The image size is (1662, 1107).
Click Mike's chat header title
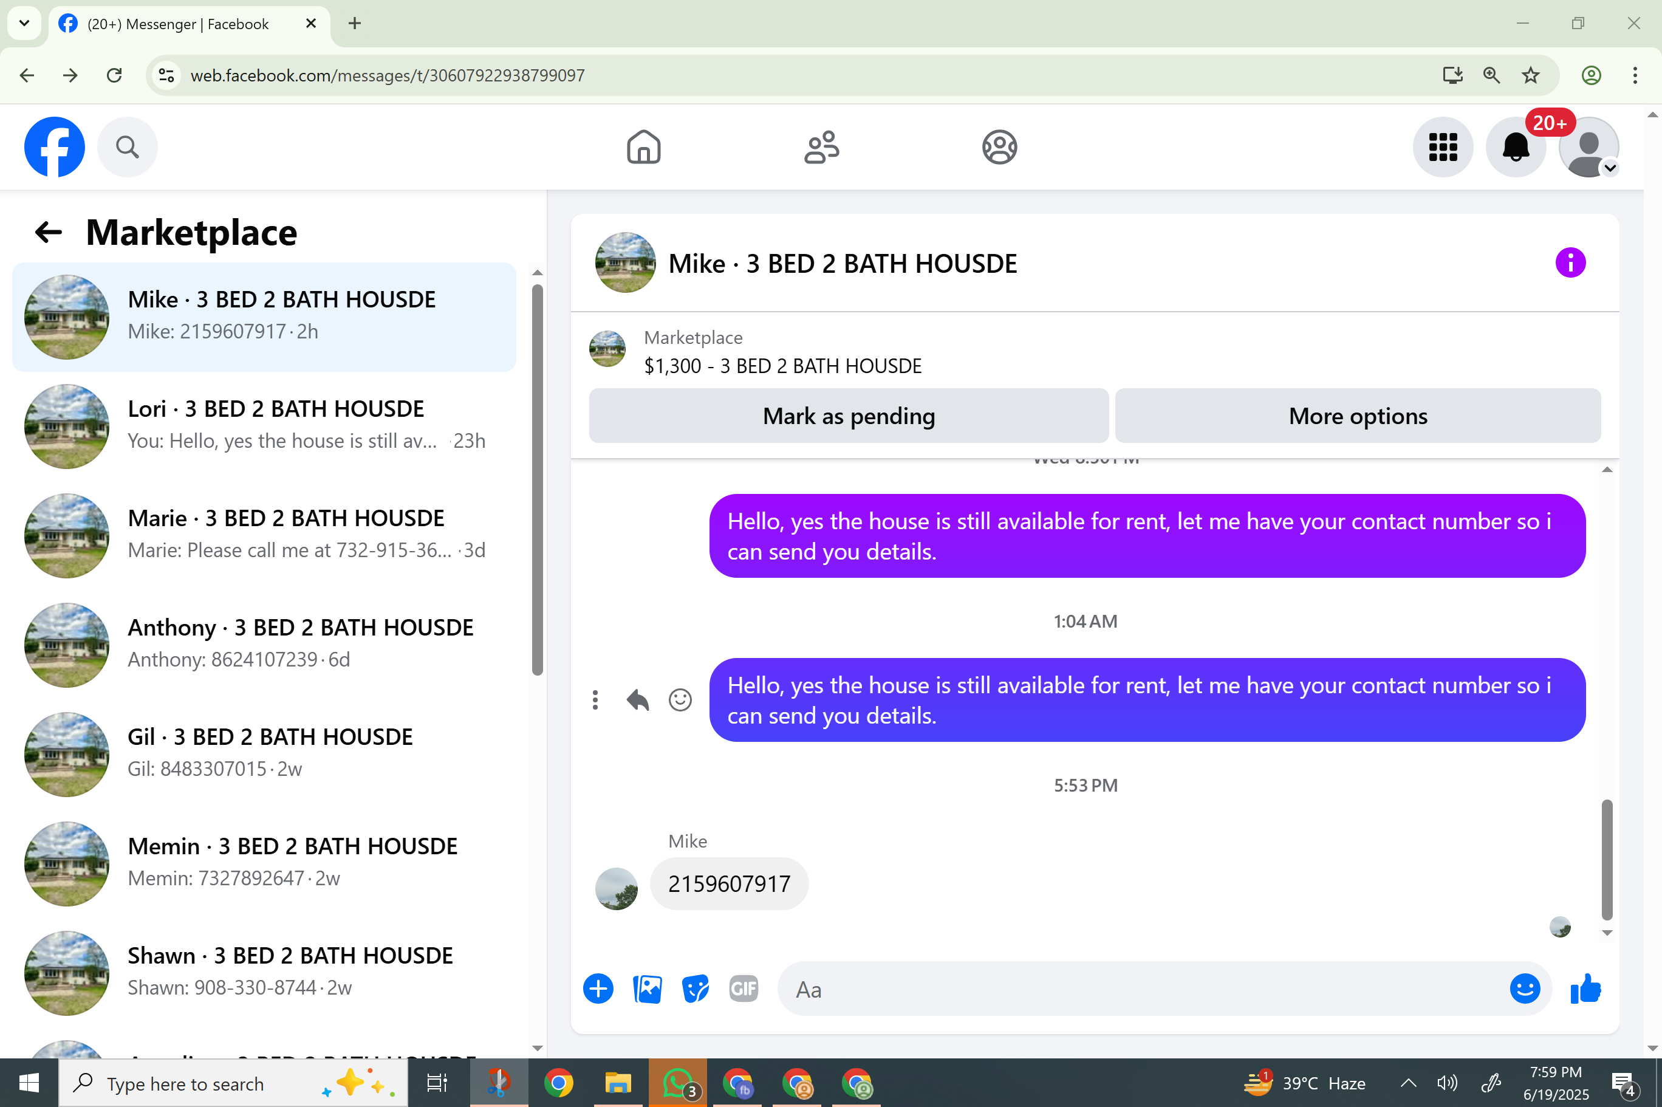pos(842,263)
